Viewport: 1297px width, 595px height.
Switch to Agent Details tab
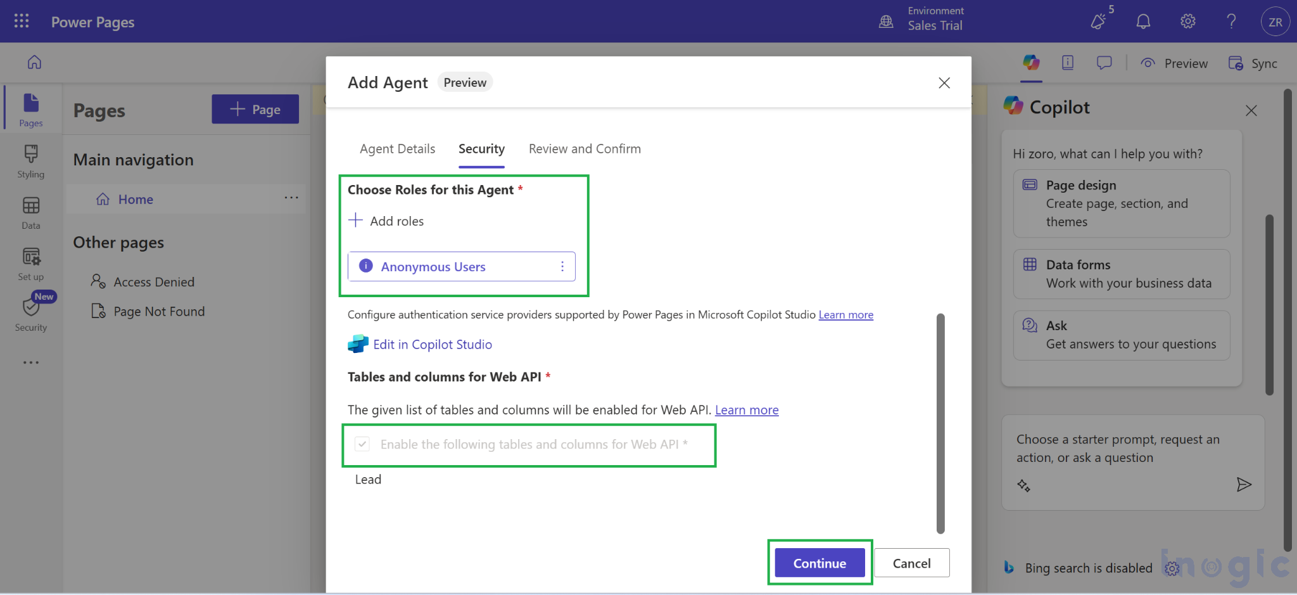pyautogui.click(x=397, y=149)
